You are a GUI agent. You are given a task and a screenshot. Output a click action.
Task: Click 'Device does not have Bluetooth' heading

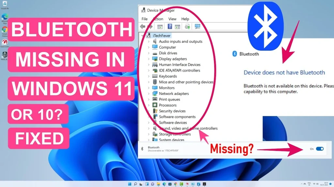click(284, 72)
